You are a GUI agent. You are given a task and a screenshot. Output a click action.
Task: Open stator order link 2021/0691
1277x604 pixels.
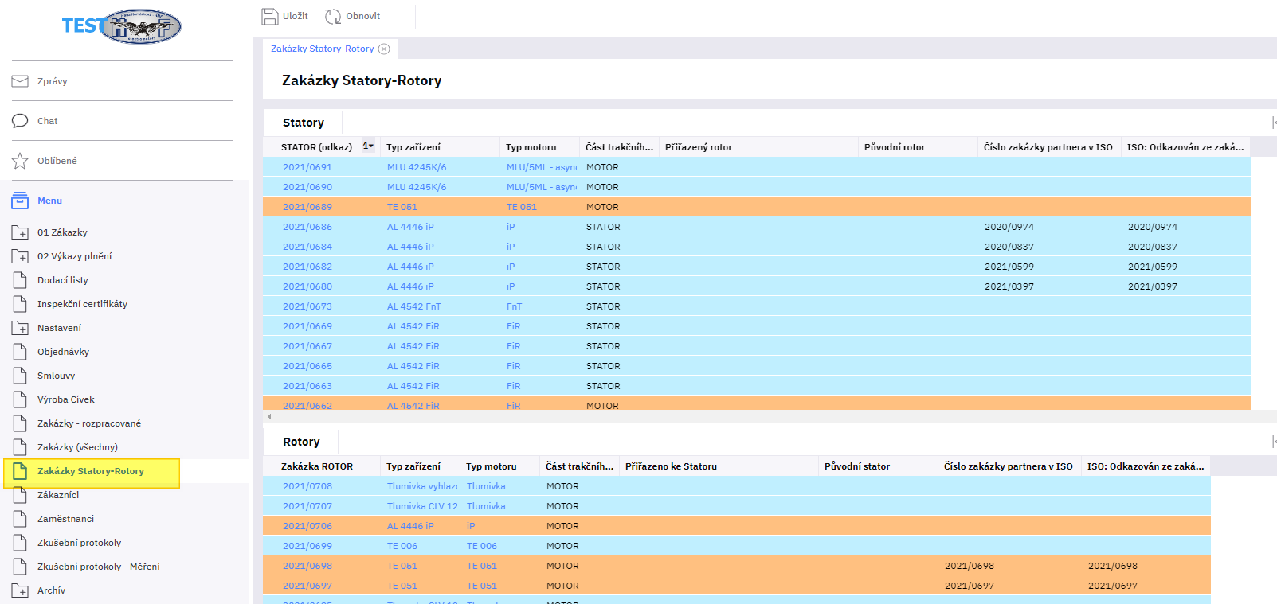307,167
